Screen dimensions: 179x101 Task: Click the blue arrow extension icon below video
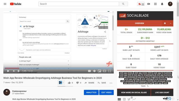point(60,82)
